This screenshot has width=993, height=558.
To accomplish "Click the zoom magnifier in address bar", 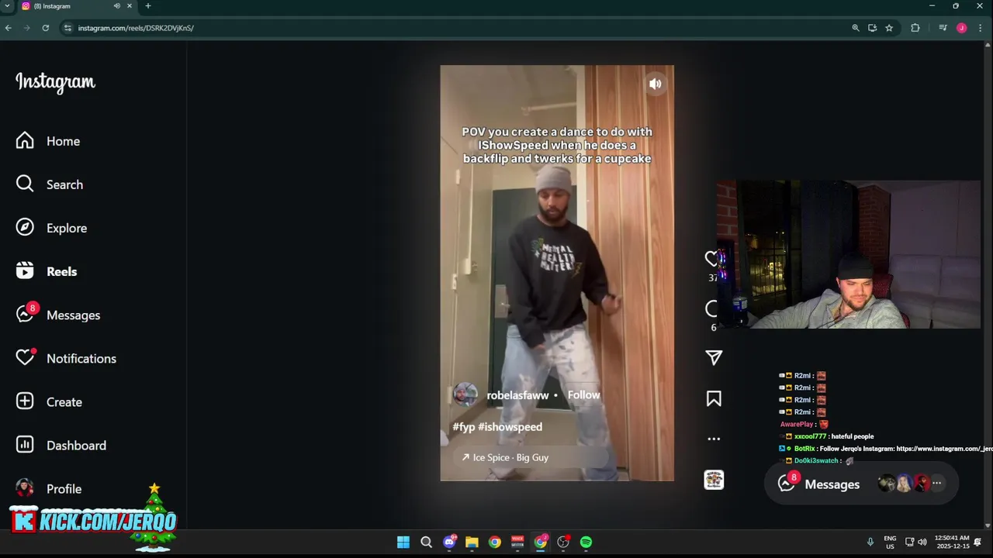I will 856,28.
